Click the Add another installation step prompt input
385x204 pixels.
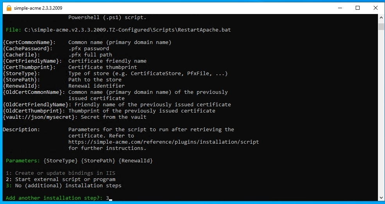click(x=109, y=198)
